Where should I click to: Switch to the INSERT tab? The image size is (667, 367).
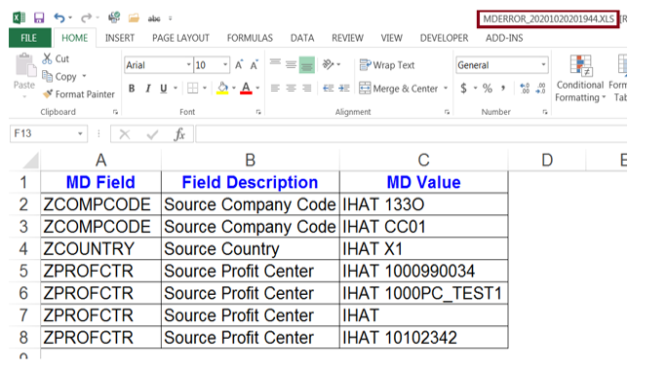tap(120, 38)
